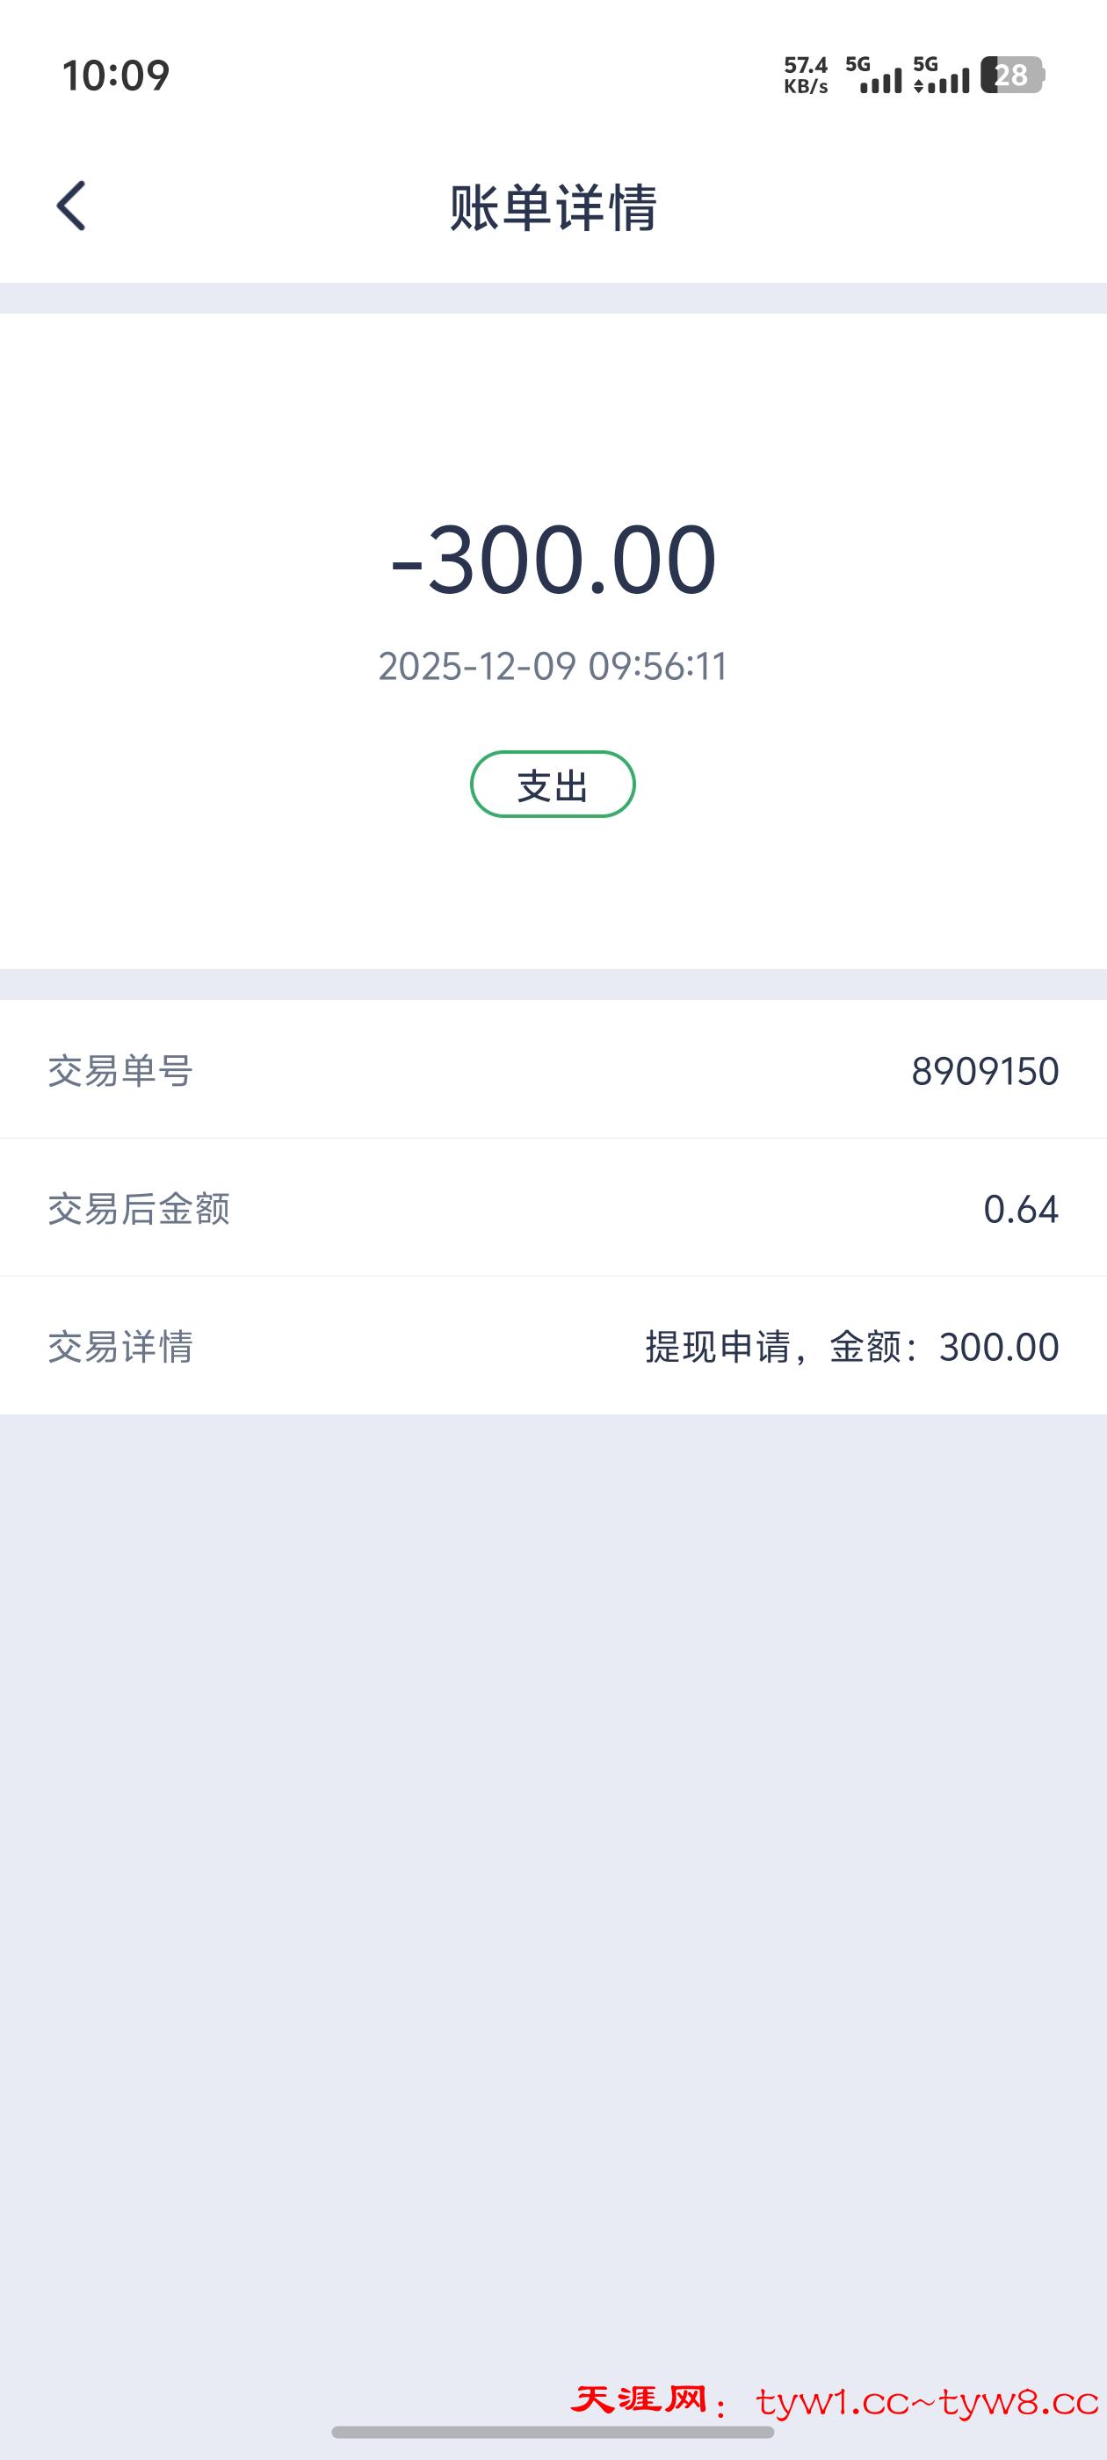Select the 交易详情 row label

(120, 1347)
